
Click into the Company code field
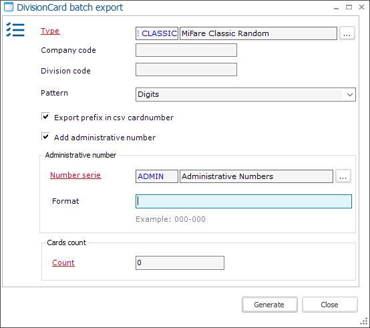click(x=186, y=50)
